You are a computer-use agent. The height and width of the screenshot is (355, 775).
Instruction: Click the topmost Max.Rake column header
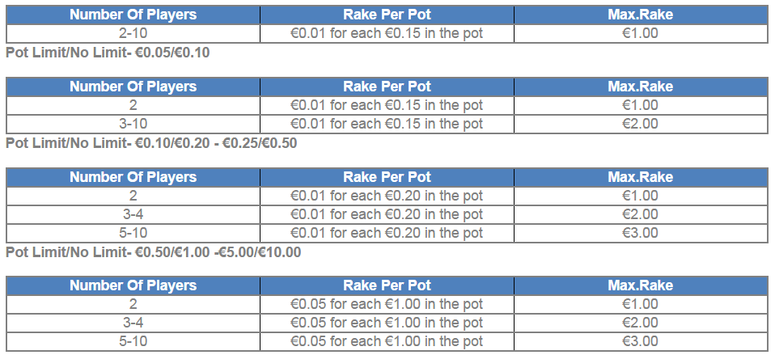pos(641,15)
